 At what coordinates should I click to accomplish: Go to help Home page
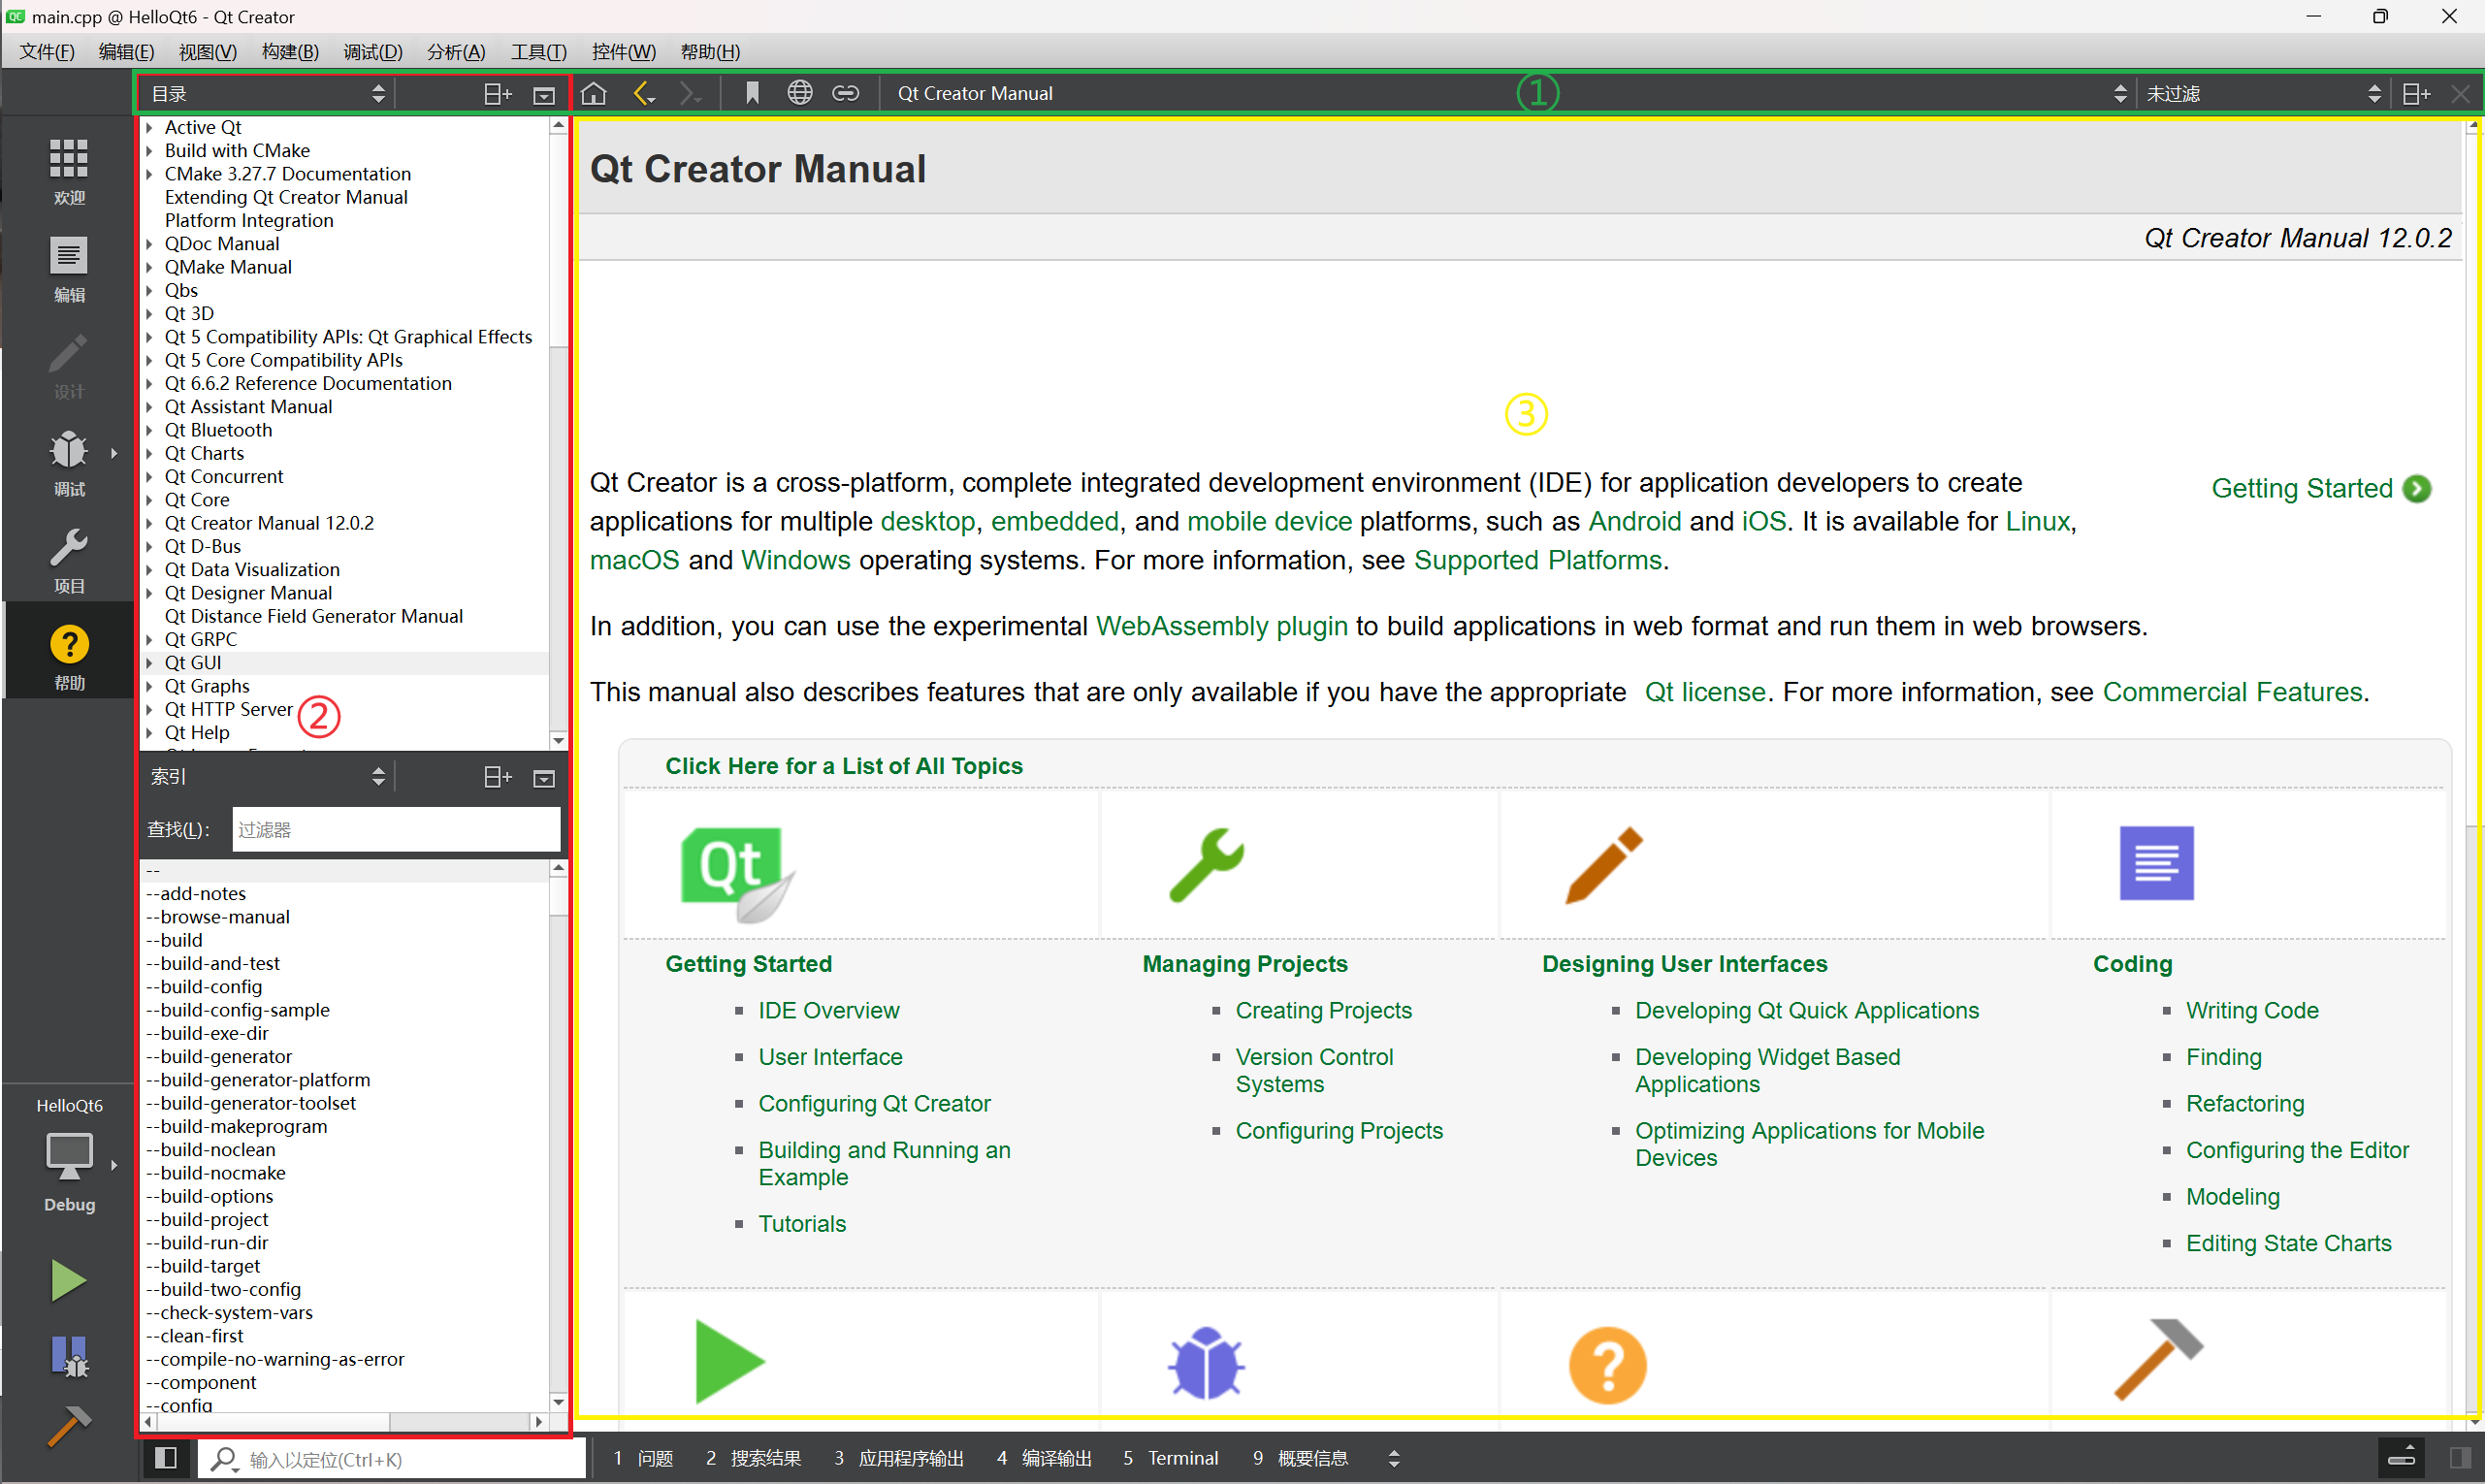[594, 93]
